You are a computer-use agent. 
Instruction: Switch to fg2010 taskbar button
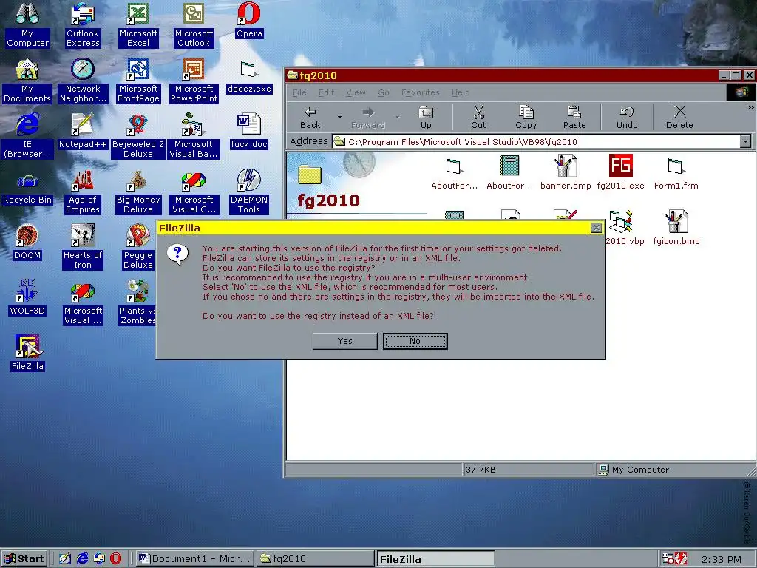(314, 559)
